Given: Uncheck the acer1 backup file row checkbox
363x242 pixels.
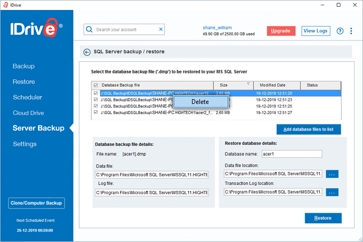Looking at the screenshot, I should coord(96,93).
